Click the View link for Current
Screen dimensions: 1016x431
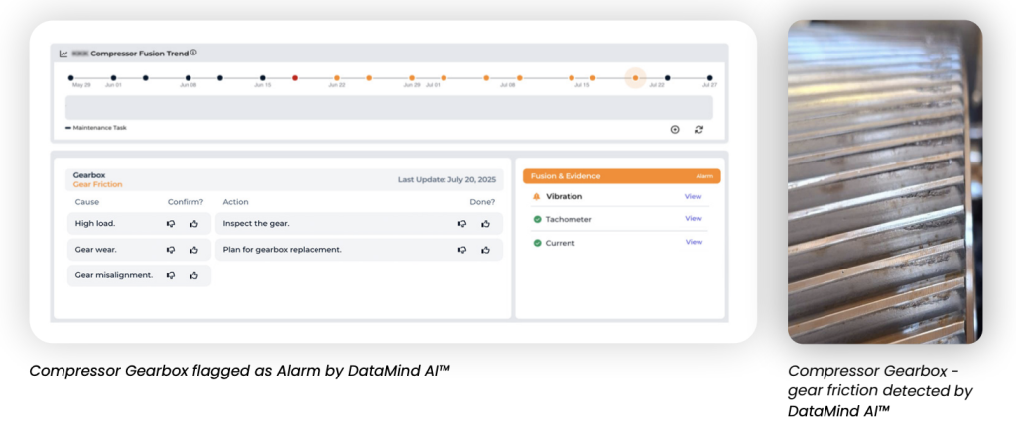click(x=693, y=242)
